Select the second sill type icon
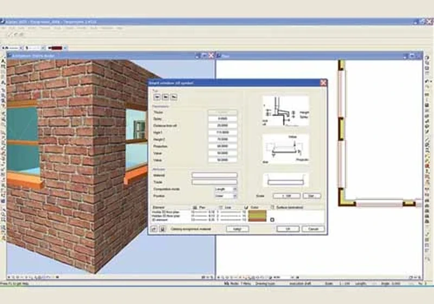The height and width of the screenshot is (304, 434). coord(165,97)
